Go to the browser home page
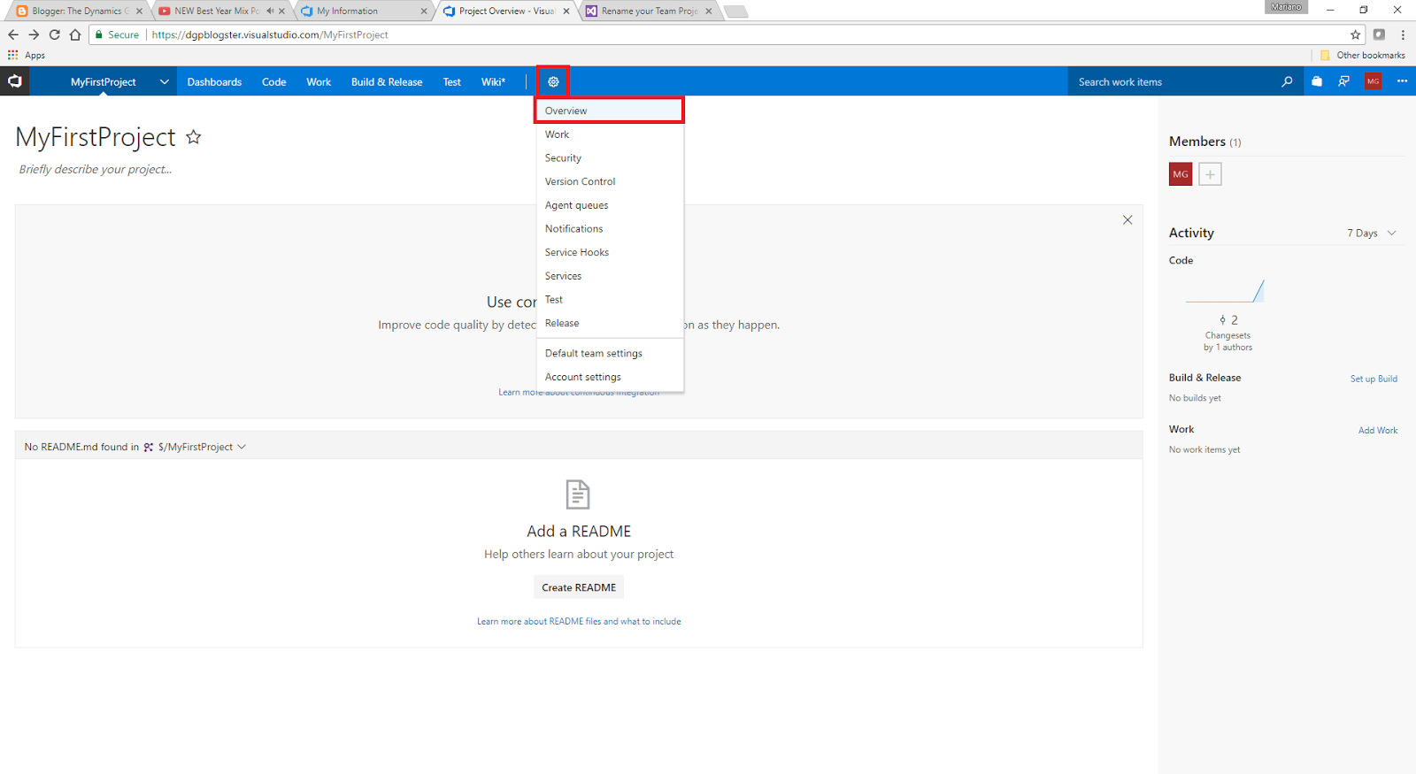 [75, 34]
